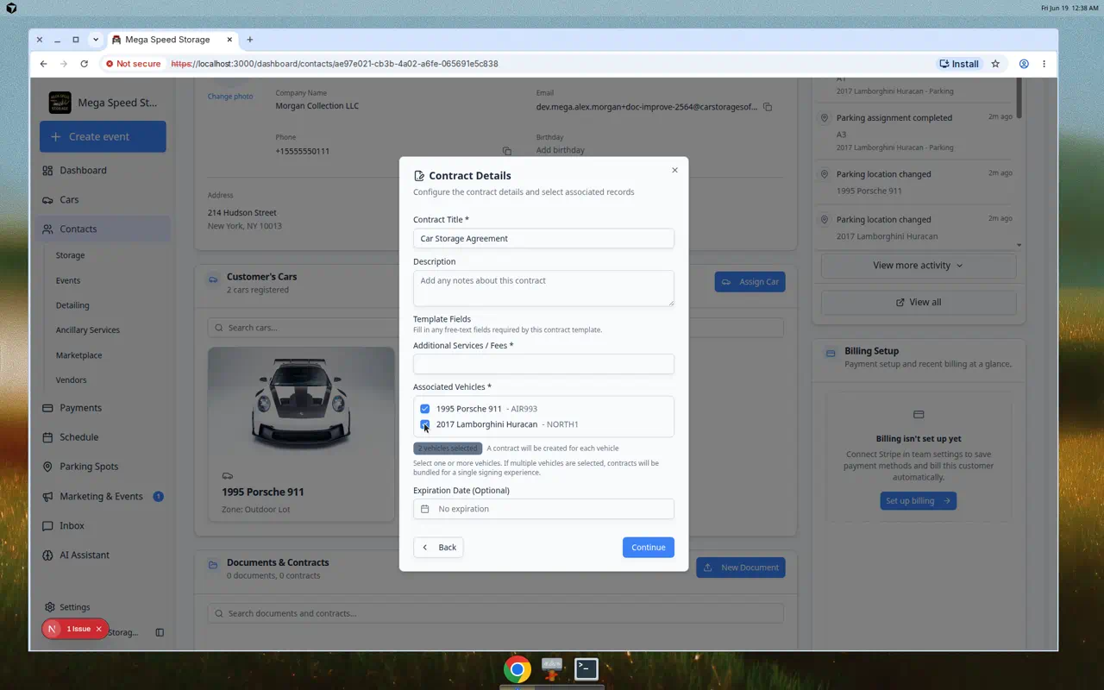This screenshot has height=690, width=1104.
Task: Click the Not secure site indicator
Action: click(x=134, y=64)
